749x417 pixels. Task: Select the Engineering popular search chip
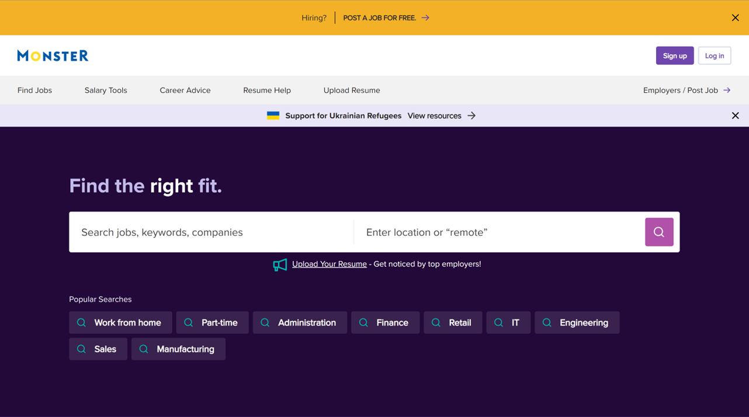click(577, 322)
